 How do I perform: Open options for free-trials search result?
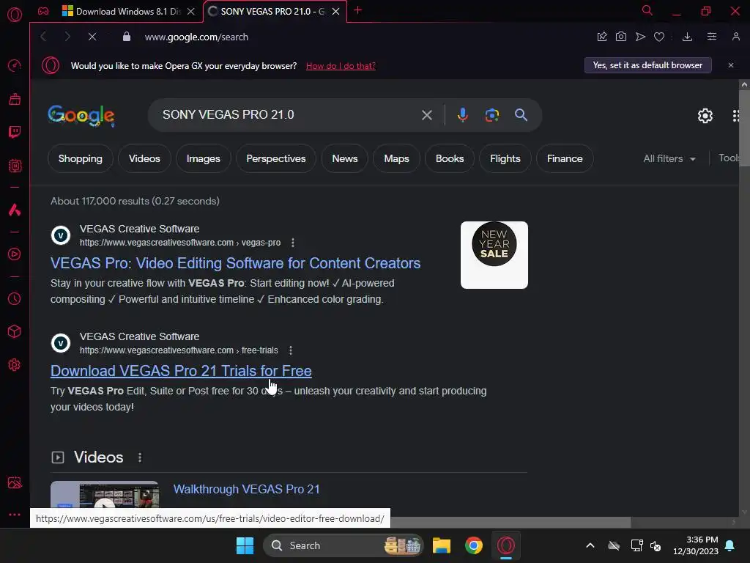[x=290, y=350]
